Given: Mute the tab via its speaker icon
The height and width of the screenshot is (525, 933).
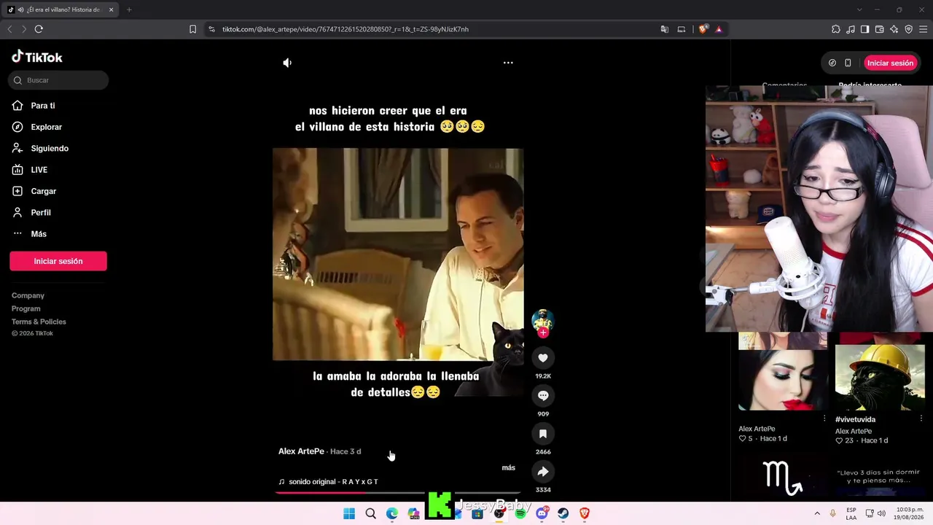Looking at the screenshot, I should pyautogui.click(x=20, y=9).
